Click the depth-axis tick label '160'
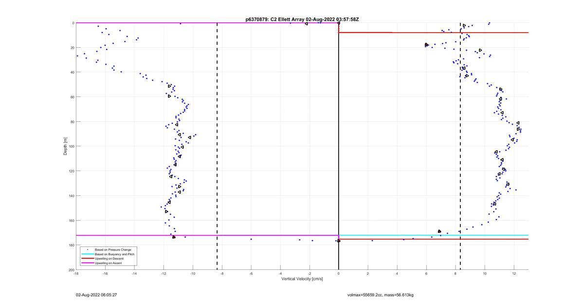Image resolution: width=584 pixels, height=303 pixels. (x=71, y=220)
